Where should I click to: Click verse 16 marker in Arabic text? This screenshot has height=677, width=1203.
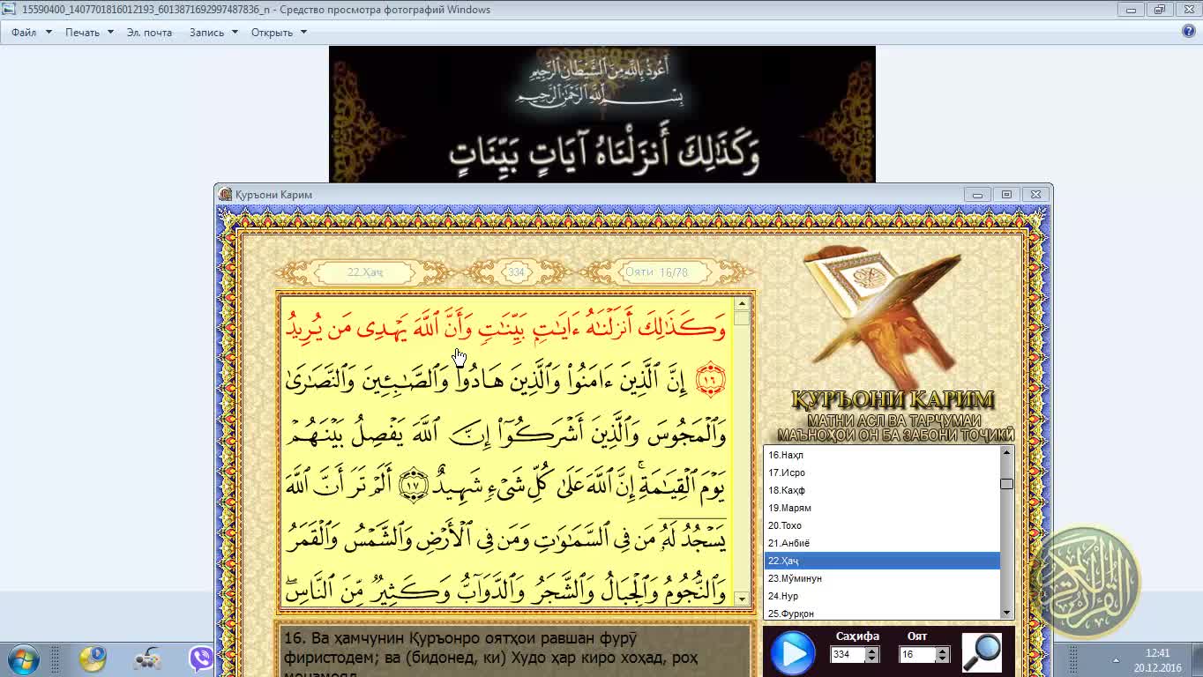[710, 381]
